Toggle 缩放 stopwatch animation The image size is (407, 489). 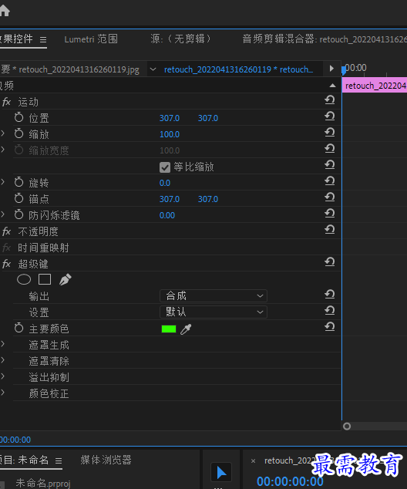tap(18, 133)
